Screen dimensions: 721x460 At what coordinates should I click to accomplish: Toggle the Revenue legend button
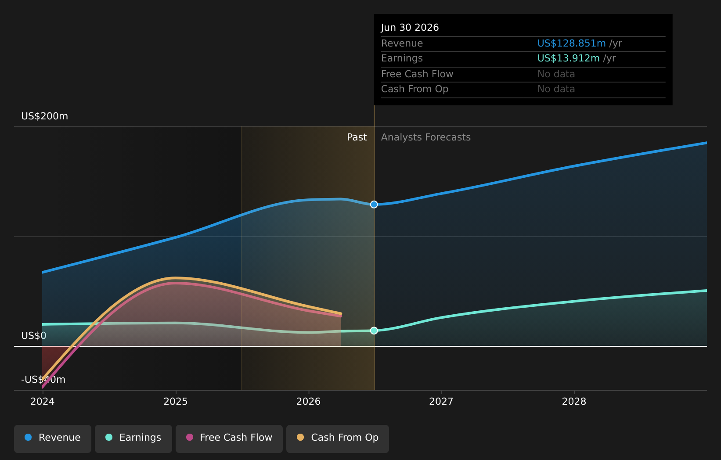coord(53,438)
